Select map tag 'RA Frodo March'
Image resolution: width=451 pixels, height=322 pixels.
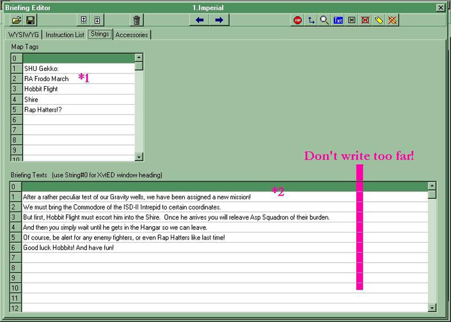point(79,79)
